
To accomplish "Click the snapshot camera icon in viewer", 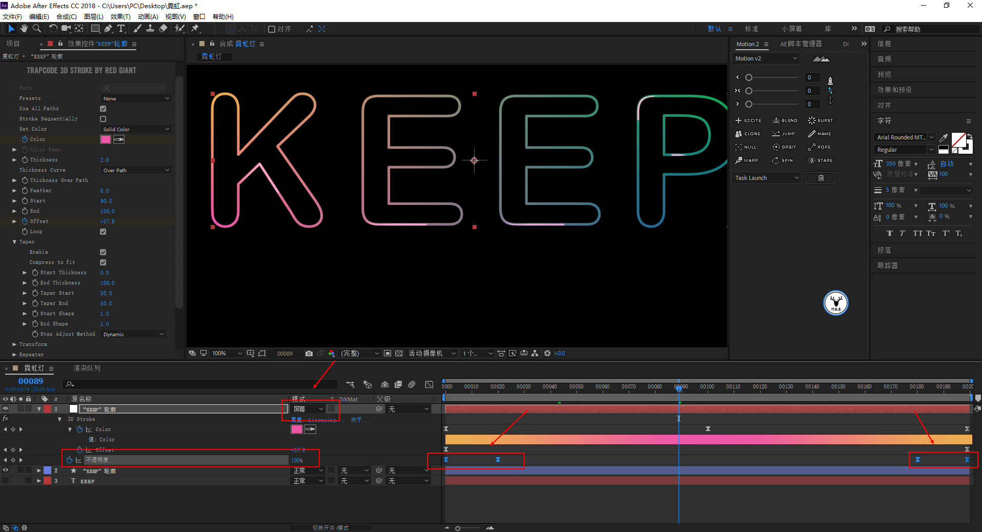I will [309, 354].
